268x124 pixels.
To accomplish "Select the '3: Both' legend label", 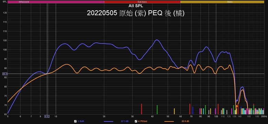I will [81, 121].
